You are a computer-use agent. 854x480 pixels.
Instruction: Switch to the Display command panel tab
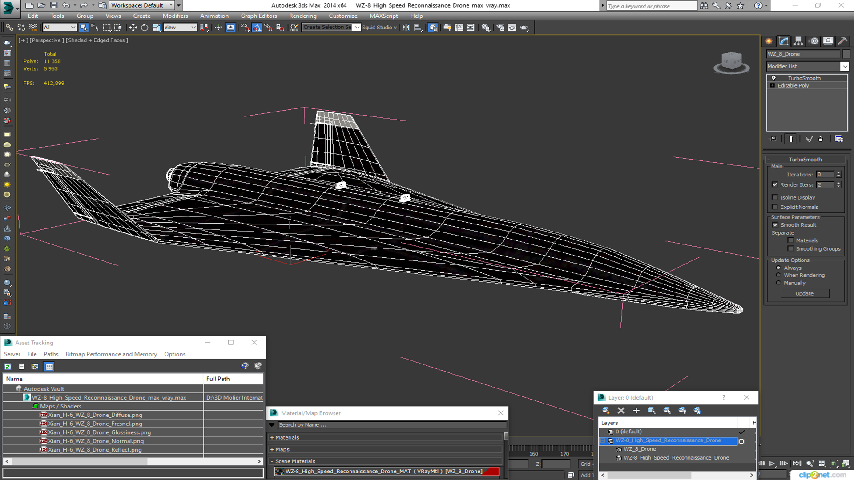pyautogui.click(x=828, y=41)
